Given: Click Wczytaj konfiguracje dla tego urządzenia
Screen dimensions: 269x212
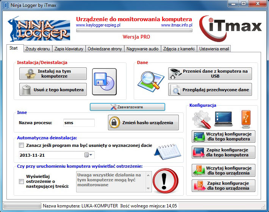Looking at the screenshot, I should pos(224,170).
